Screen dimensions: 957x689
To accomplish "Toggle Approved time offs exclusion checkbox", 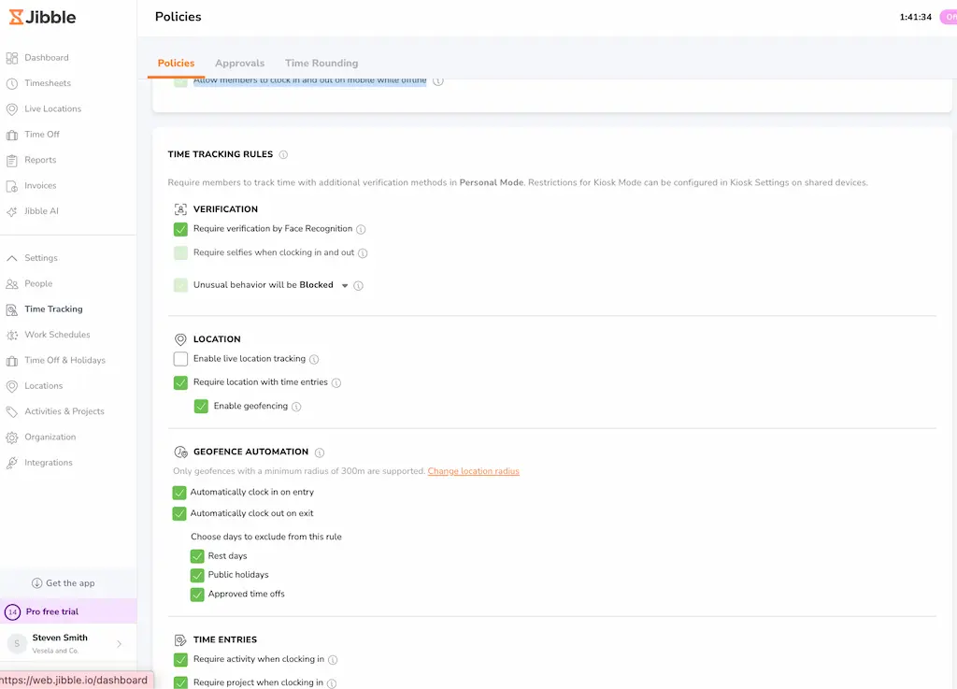I will click(x=197, y=595).
